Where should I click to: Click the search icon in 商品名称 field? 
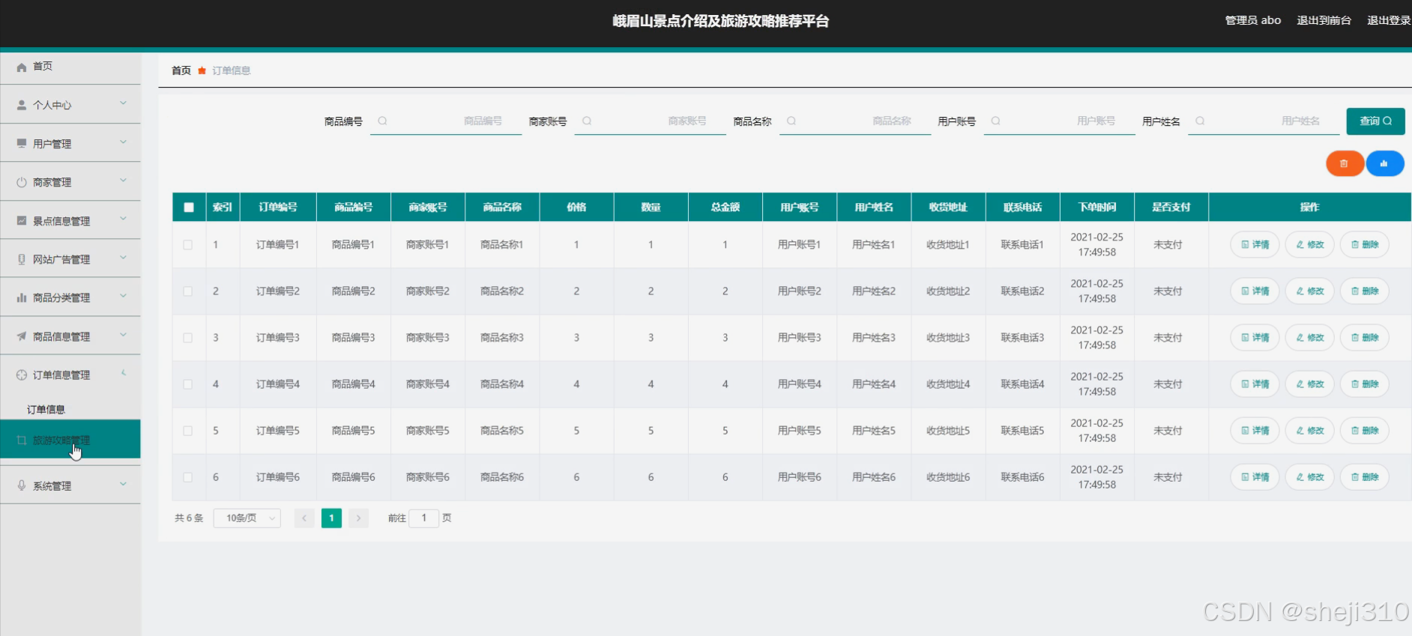pyautogui.click(x=791, y=121)
